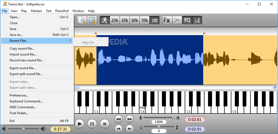
Task: Click the zoom to selection magnifier icon
Action: pyautogui.click(x=82, y=20)
